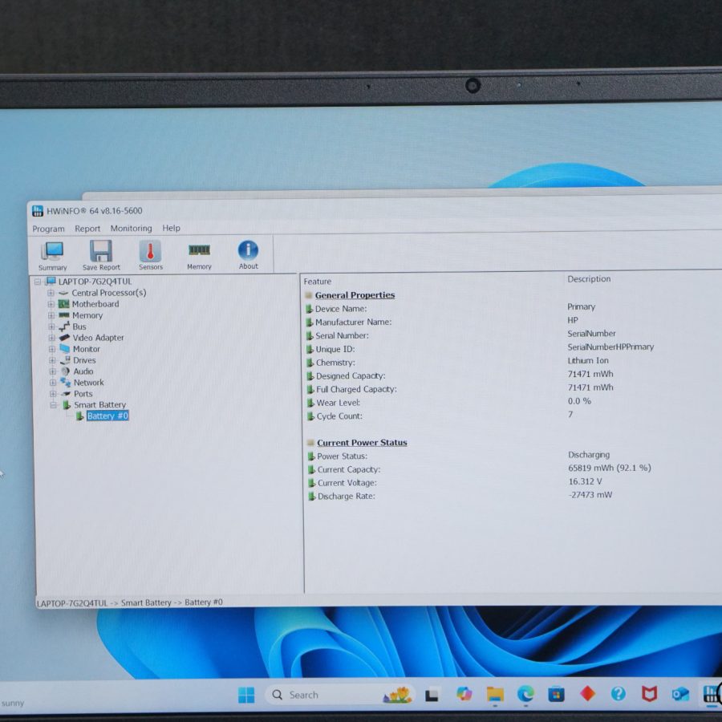
Task: Click the Monitor screen icon in tree
Action: click(65, 349)
